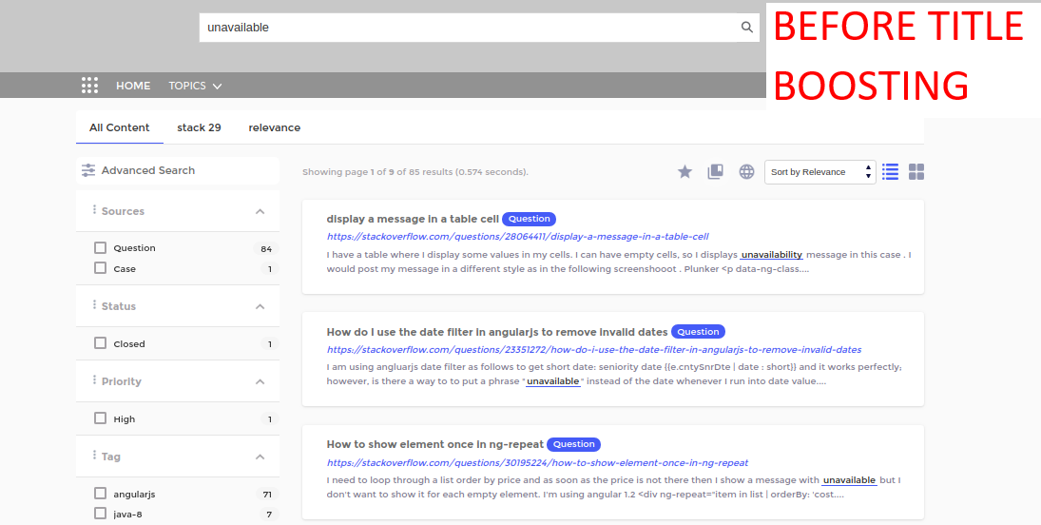Select the stack 29 tab
The image size is (1041, 525).
coord(199,127)
